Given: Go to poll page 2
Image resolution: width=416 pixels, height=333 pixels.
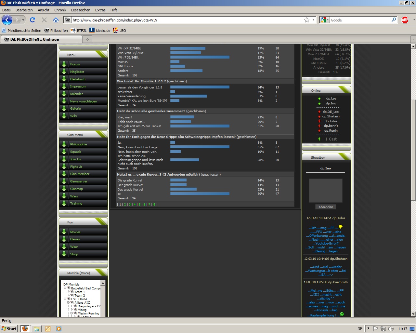Looking at the screenshot, I should pyautogui.click(x=125, y=205).
